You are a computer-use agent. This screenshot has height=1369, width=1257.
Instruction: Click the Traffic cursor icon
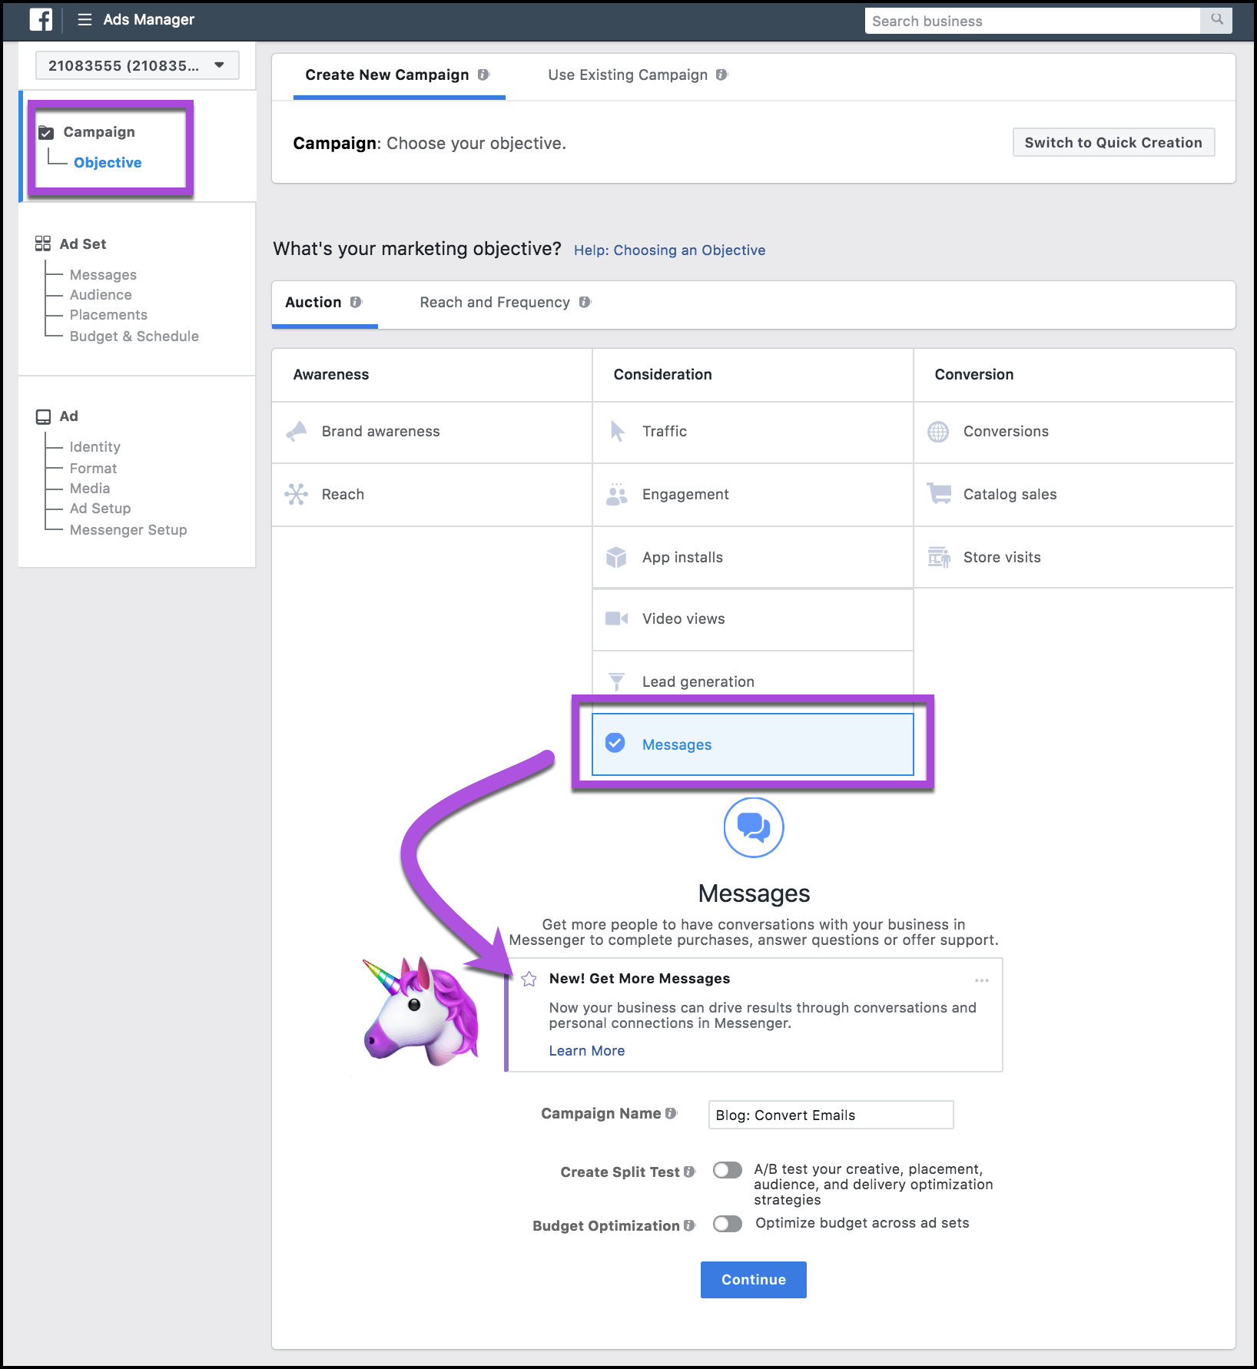coord(617,431)
